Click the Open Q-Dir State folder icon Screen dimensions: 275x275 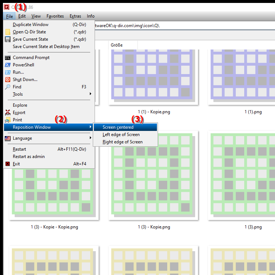8,32
